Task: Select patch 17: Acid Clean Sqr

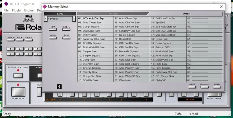Action: [x=132, y=18]
